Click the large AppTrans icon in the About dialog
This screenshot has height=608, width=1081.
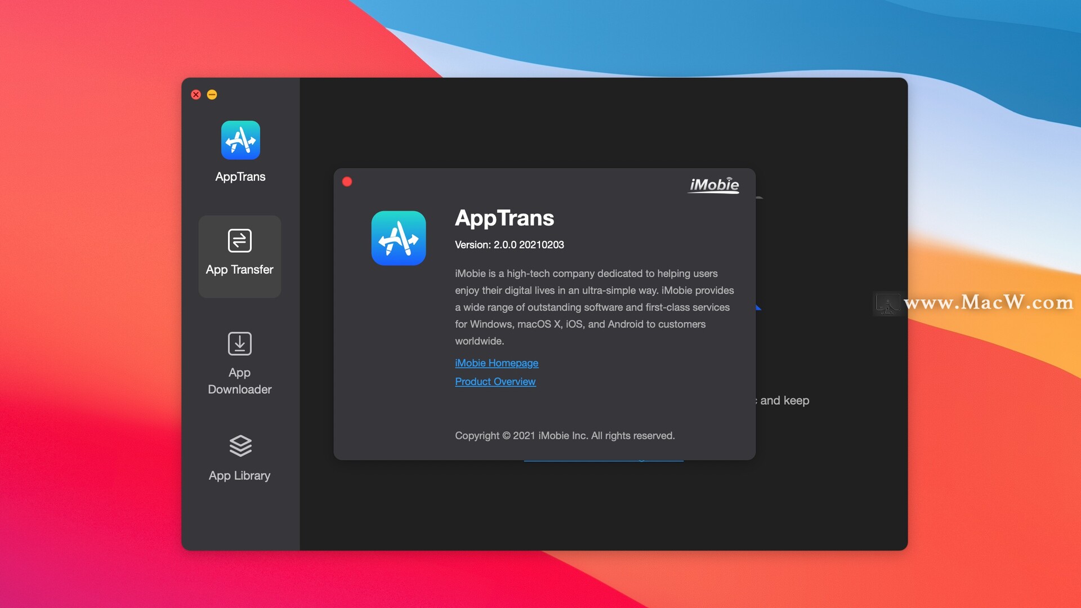click(399, 238)
